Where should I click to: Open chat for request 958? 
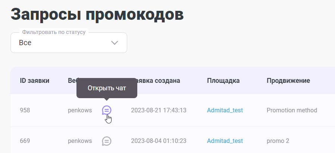click(107, 110)
